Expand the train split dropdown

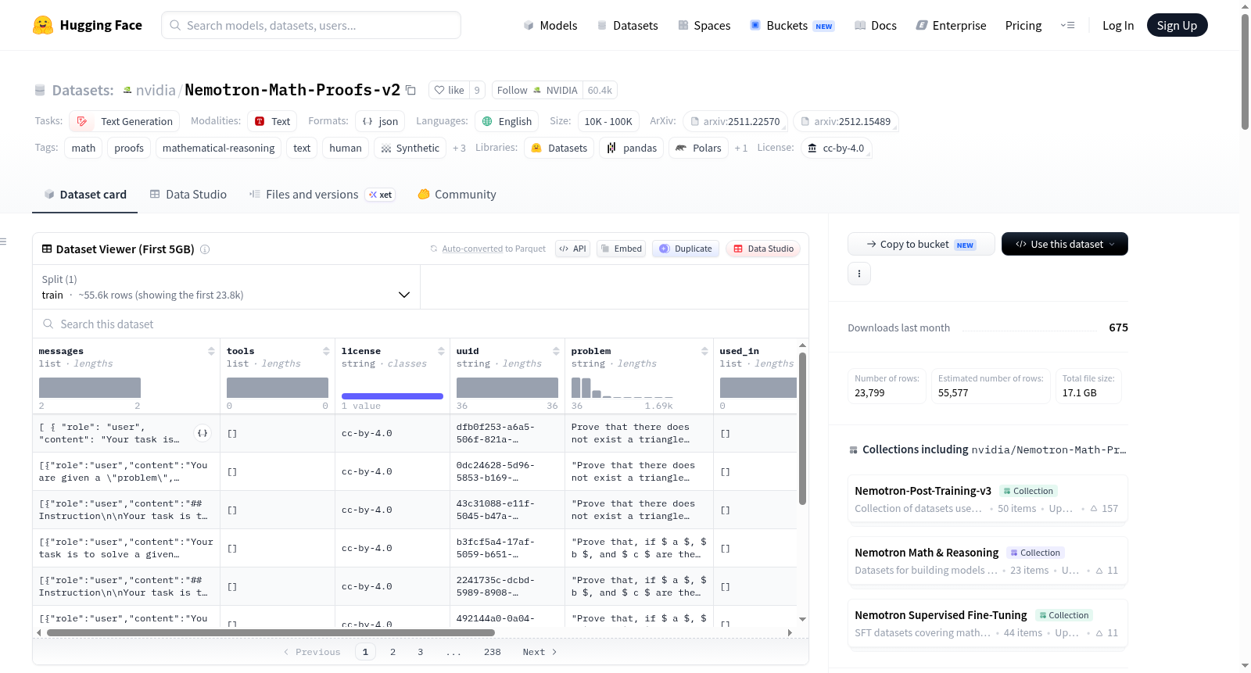[226, 287]
